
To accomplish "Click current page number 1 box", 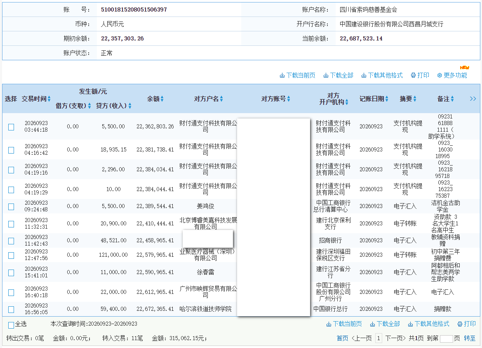I will click(x=379, y=339).
